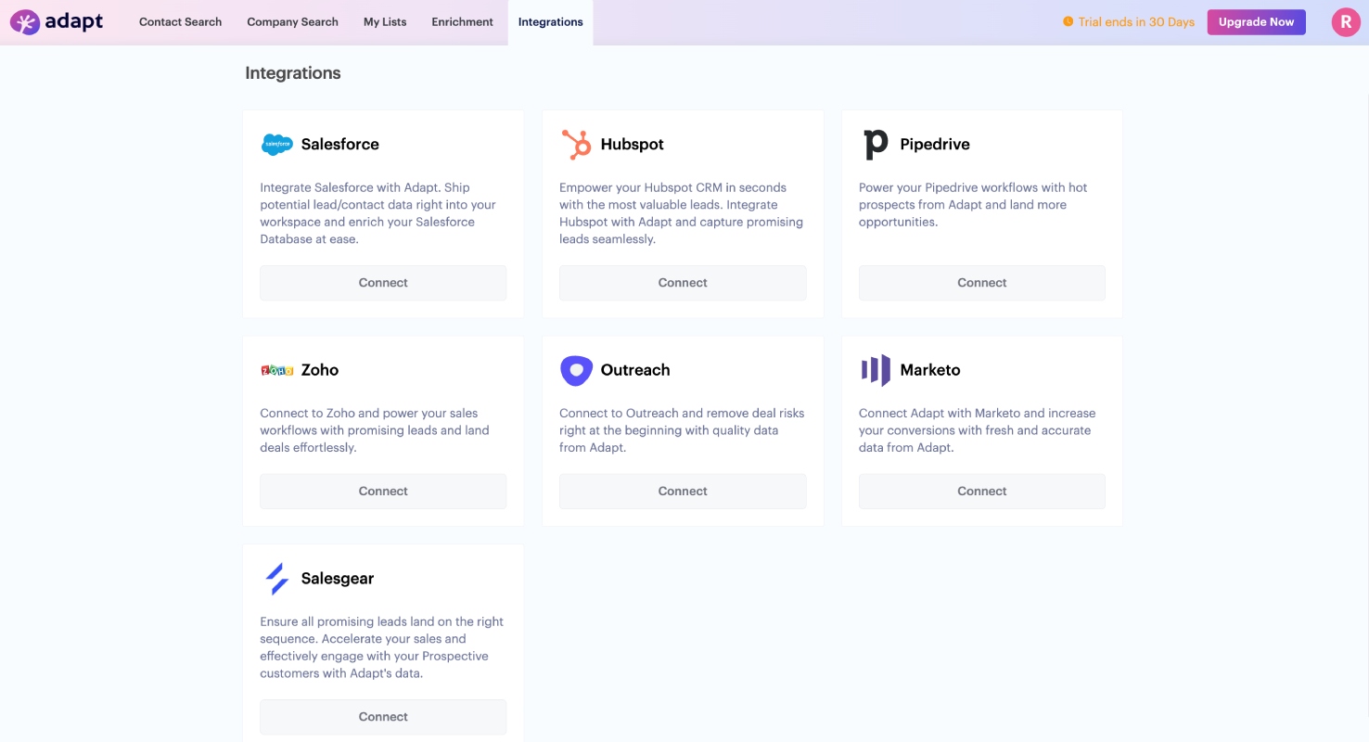Click the Trial ends in 30 Days notice
The width and height of the screenshot is (1369, 742).
[x=1129, y=22]
